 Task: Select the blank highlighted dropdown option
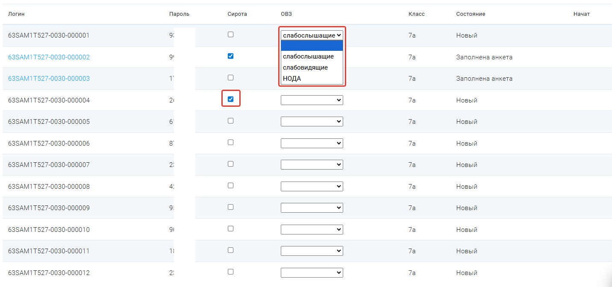312,46
